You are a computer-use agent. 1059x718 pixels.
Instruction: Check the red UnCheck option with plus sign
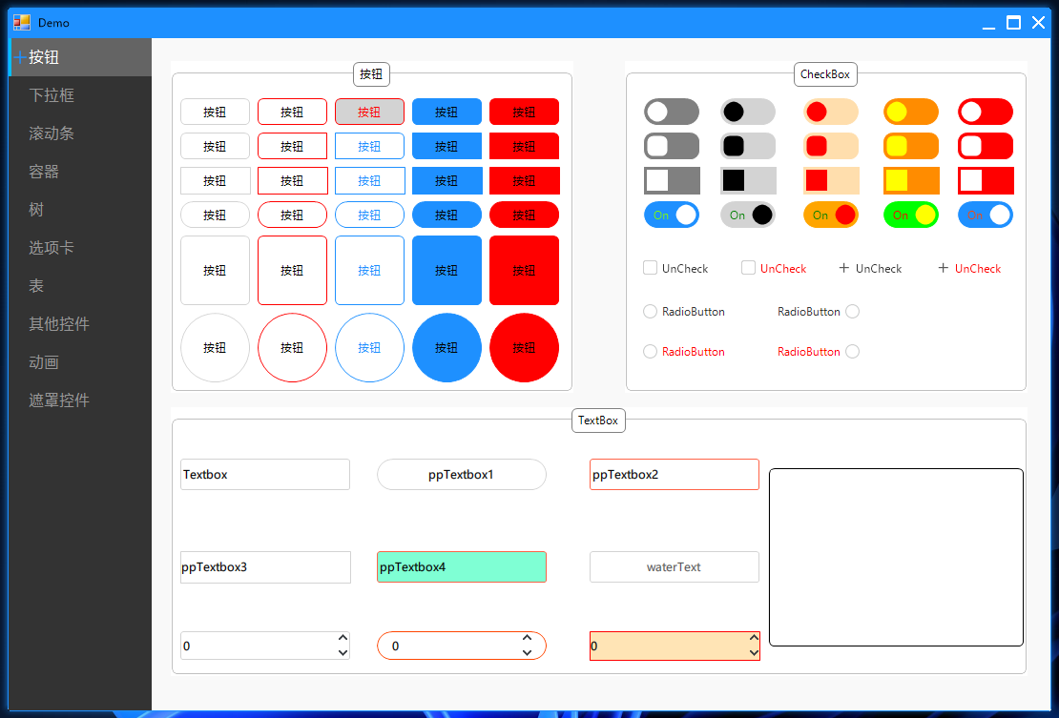pyautogui.click(x=969, y=268)
